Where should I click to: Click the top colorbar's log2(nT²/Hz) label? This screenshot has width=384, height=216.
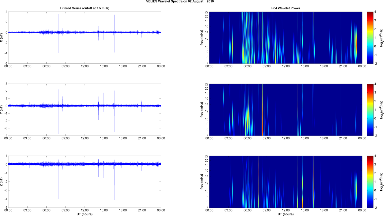381,38
